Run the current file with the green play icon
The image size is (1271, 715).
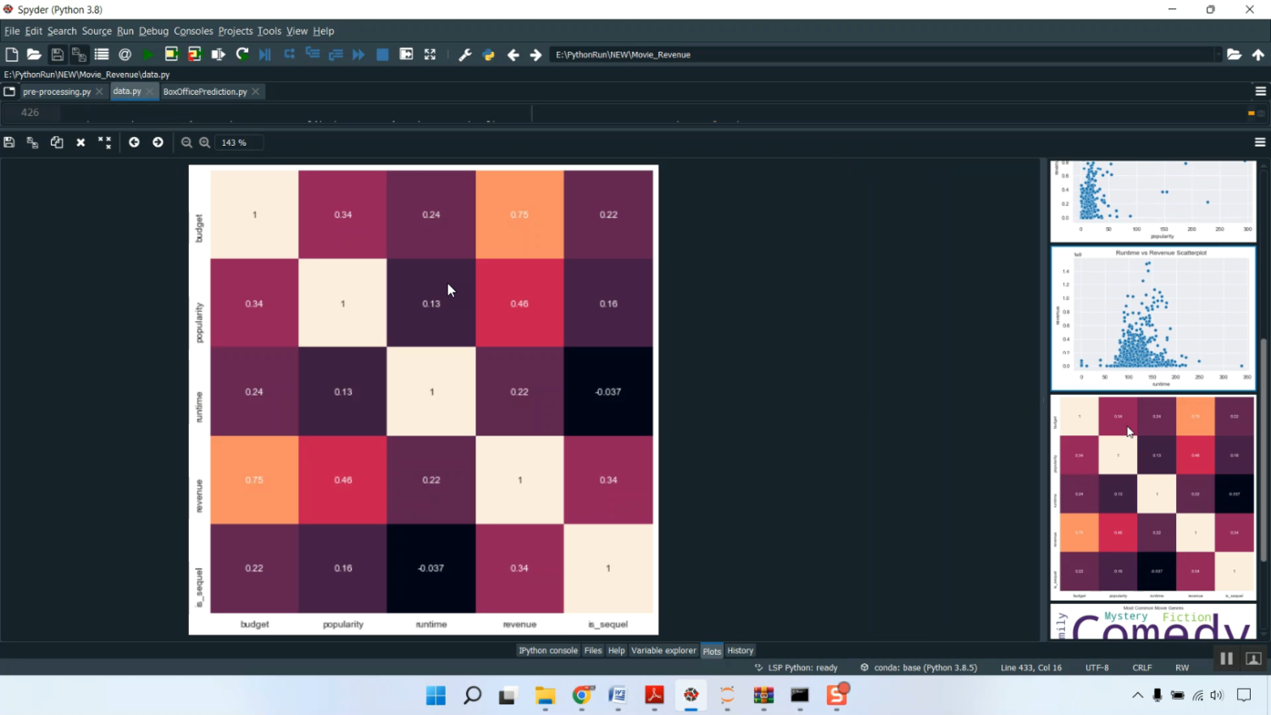[x=148, y=54]
